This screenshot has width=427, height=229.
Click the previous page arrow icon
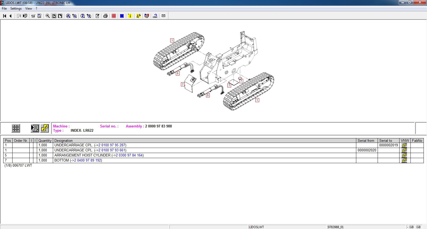coord(11,16)
